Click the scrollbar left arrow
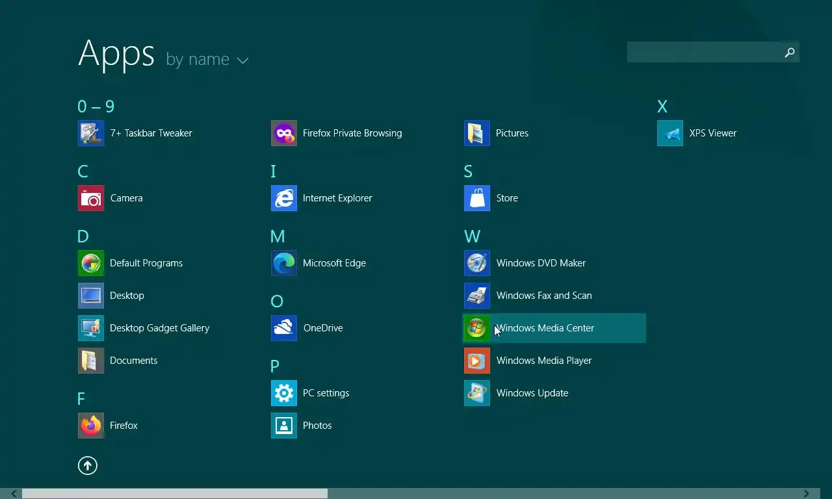The width and height of the screenshot is (832, 499). point(14,494)
